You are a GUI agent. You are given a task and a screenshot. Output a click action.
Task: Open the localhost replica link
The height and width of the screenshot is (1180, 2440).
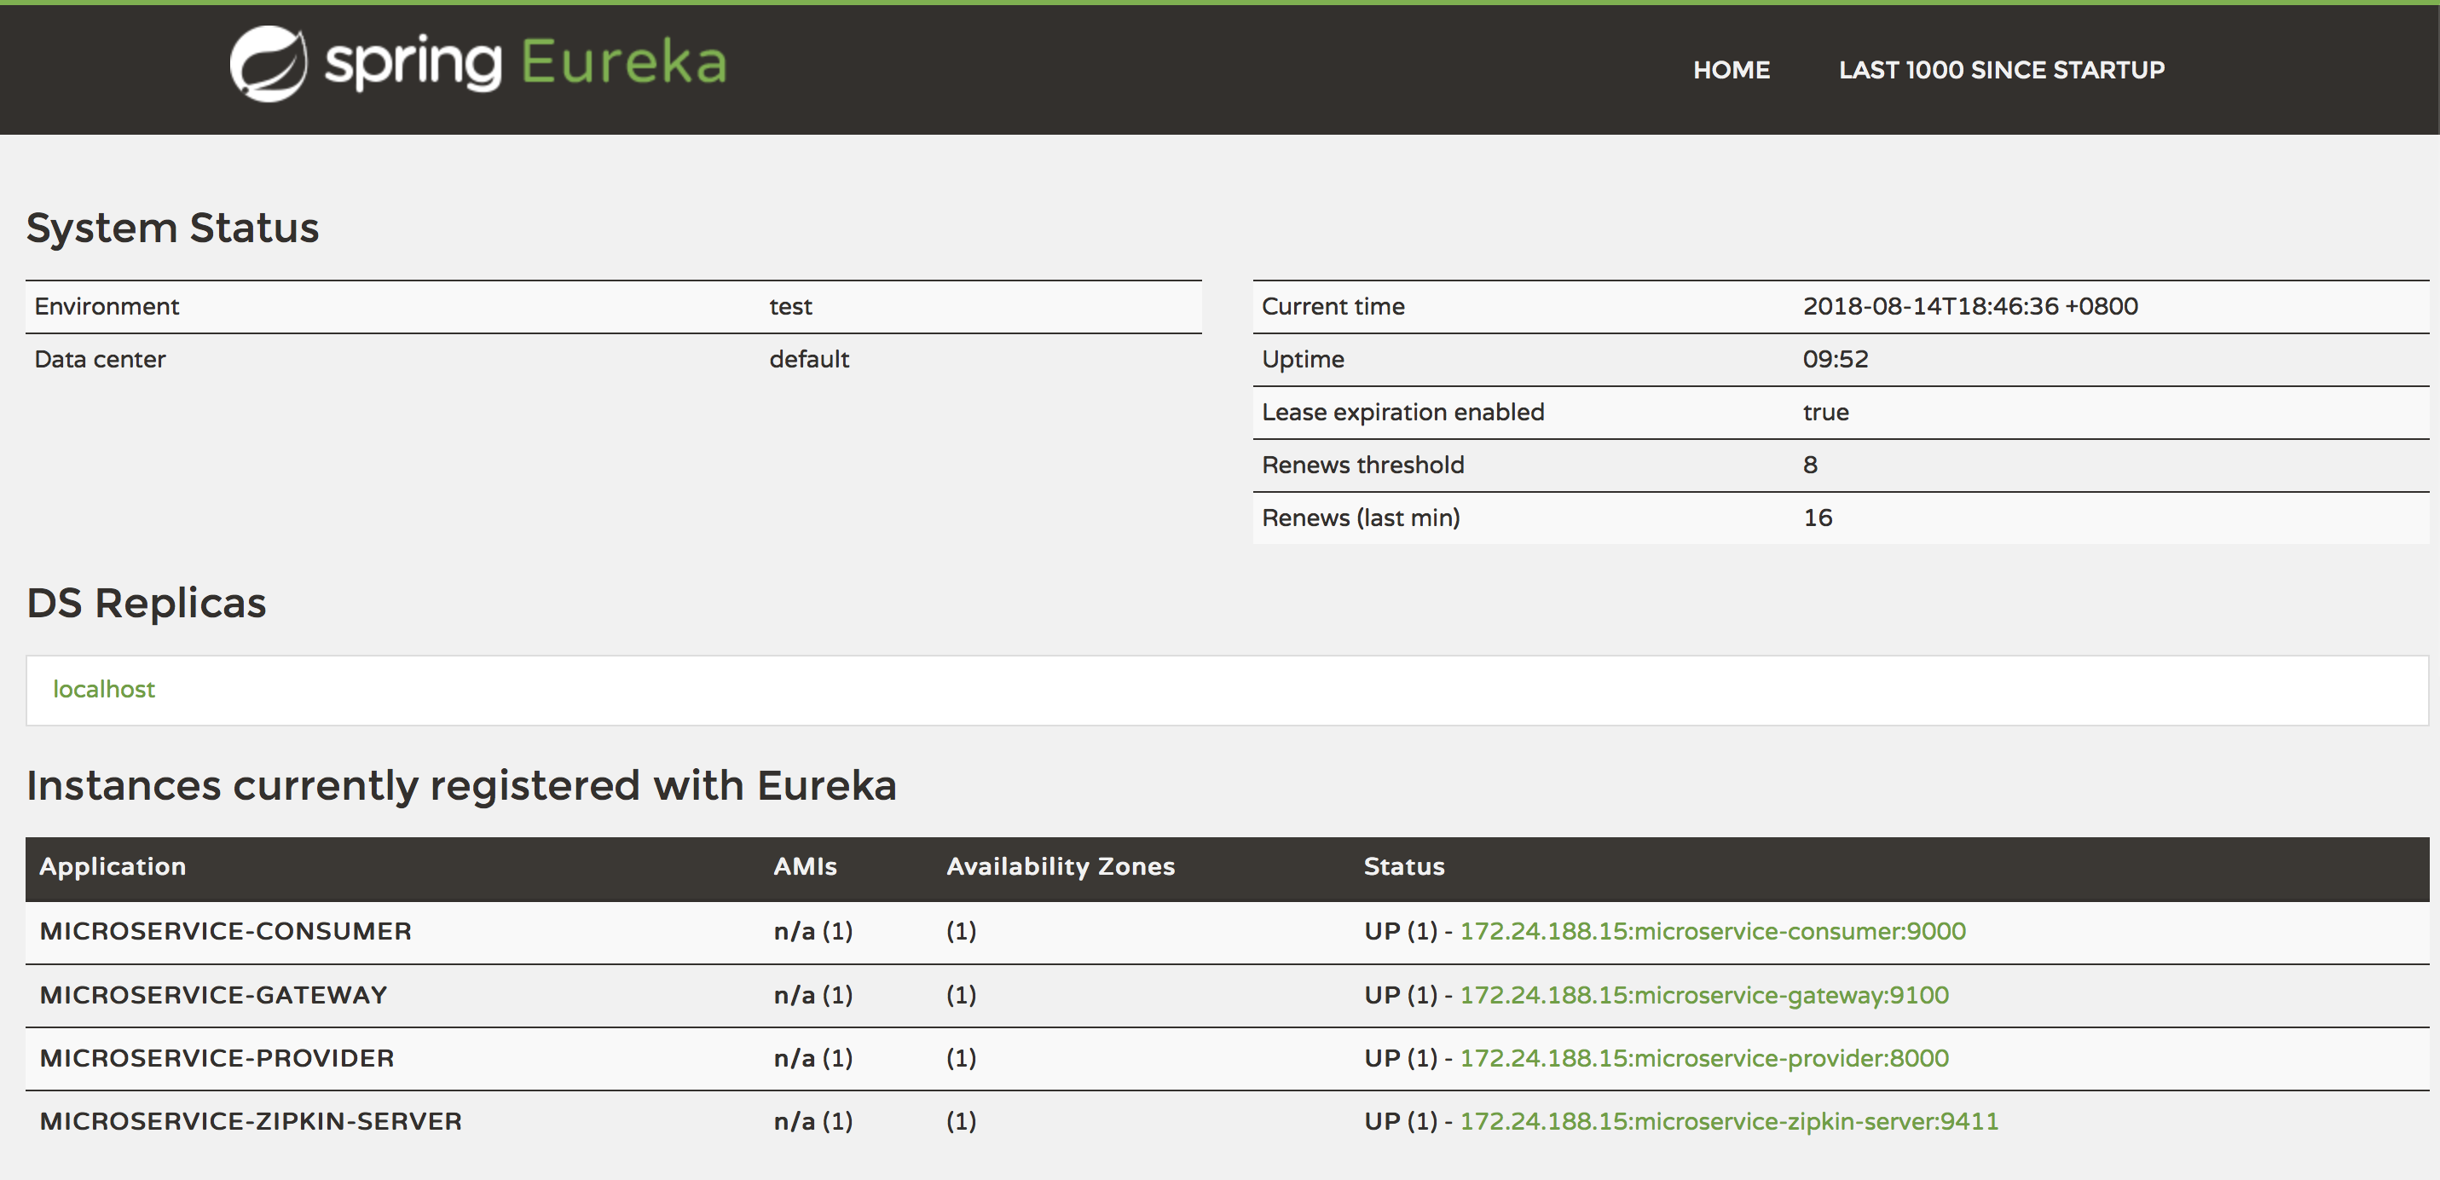(x=104, y=690)
